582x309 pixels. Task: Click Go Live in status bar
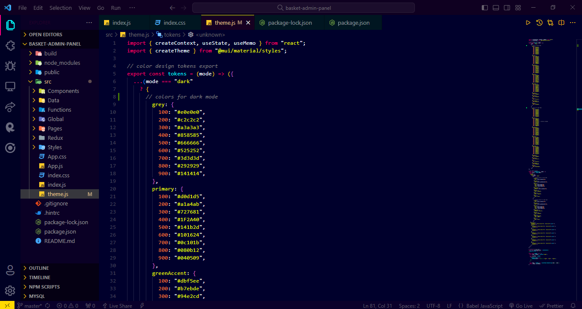click(521, 306)
